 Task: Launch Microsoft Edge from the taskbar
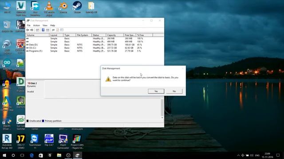pos(32,155)
